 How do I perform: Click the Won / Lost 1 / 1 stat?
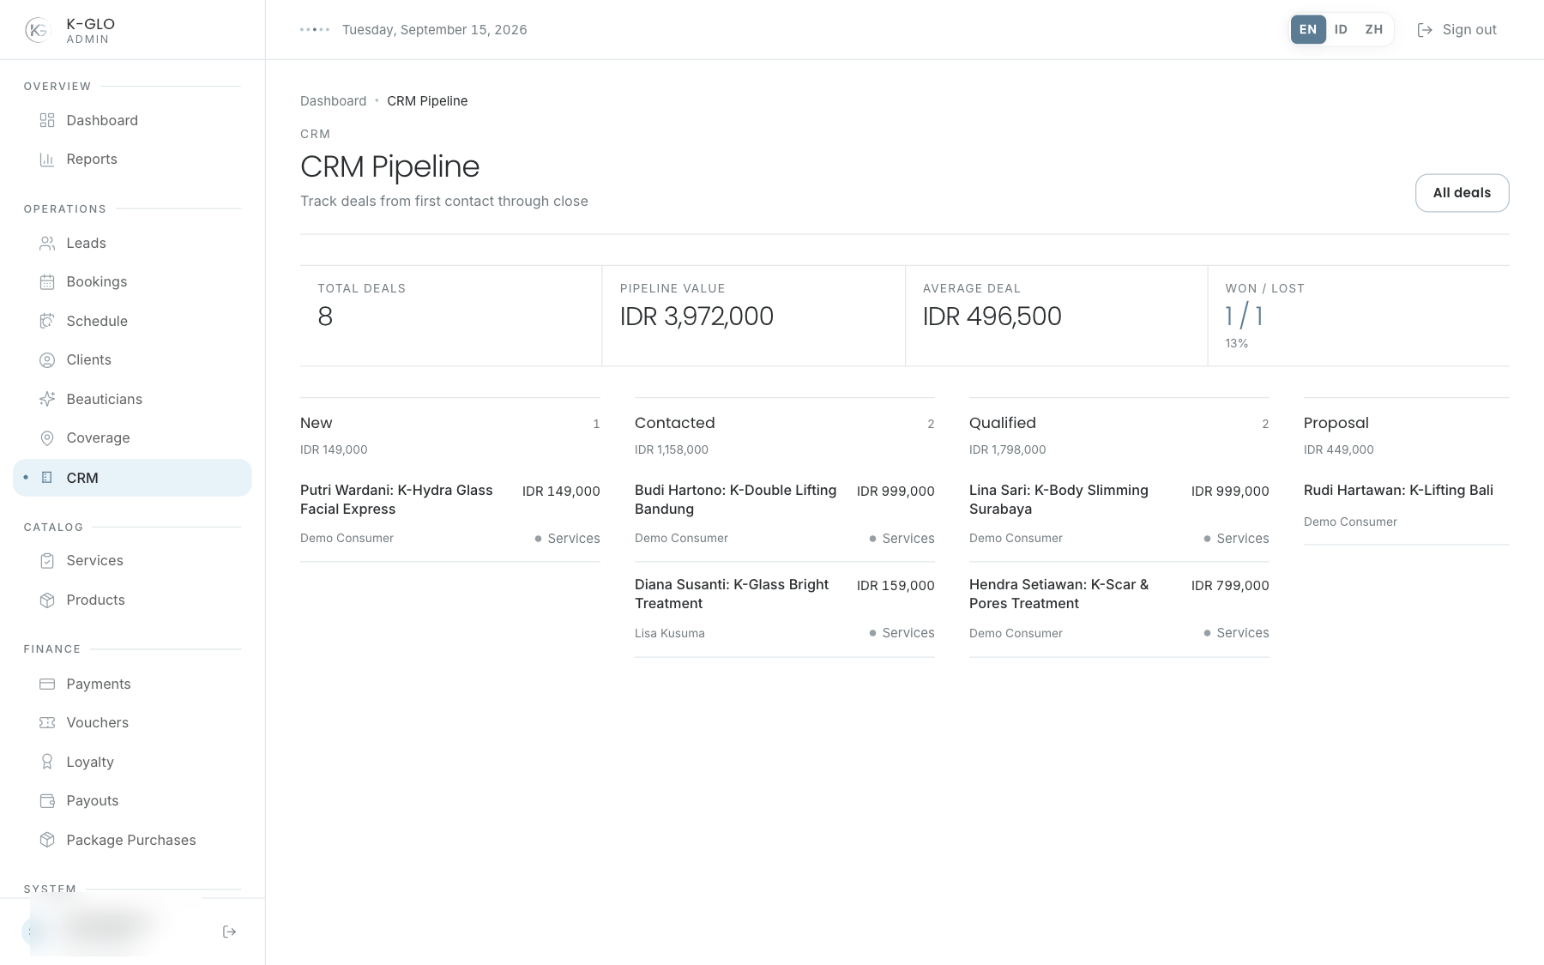point(1244,317)
